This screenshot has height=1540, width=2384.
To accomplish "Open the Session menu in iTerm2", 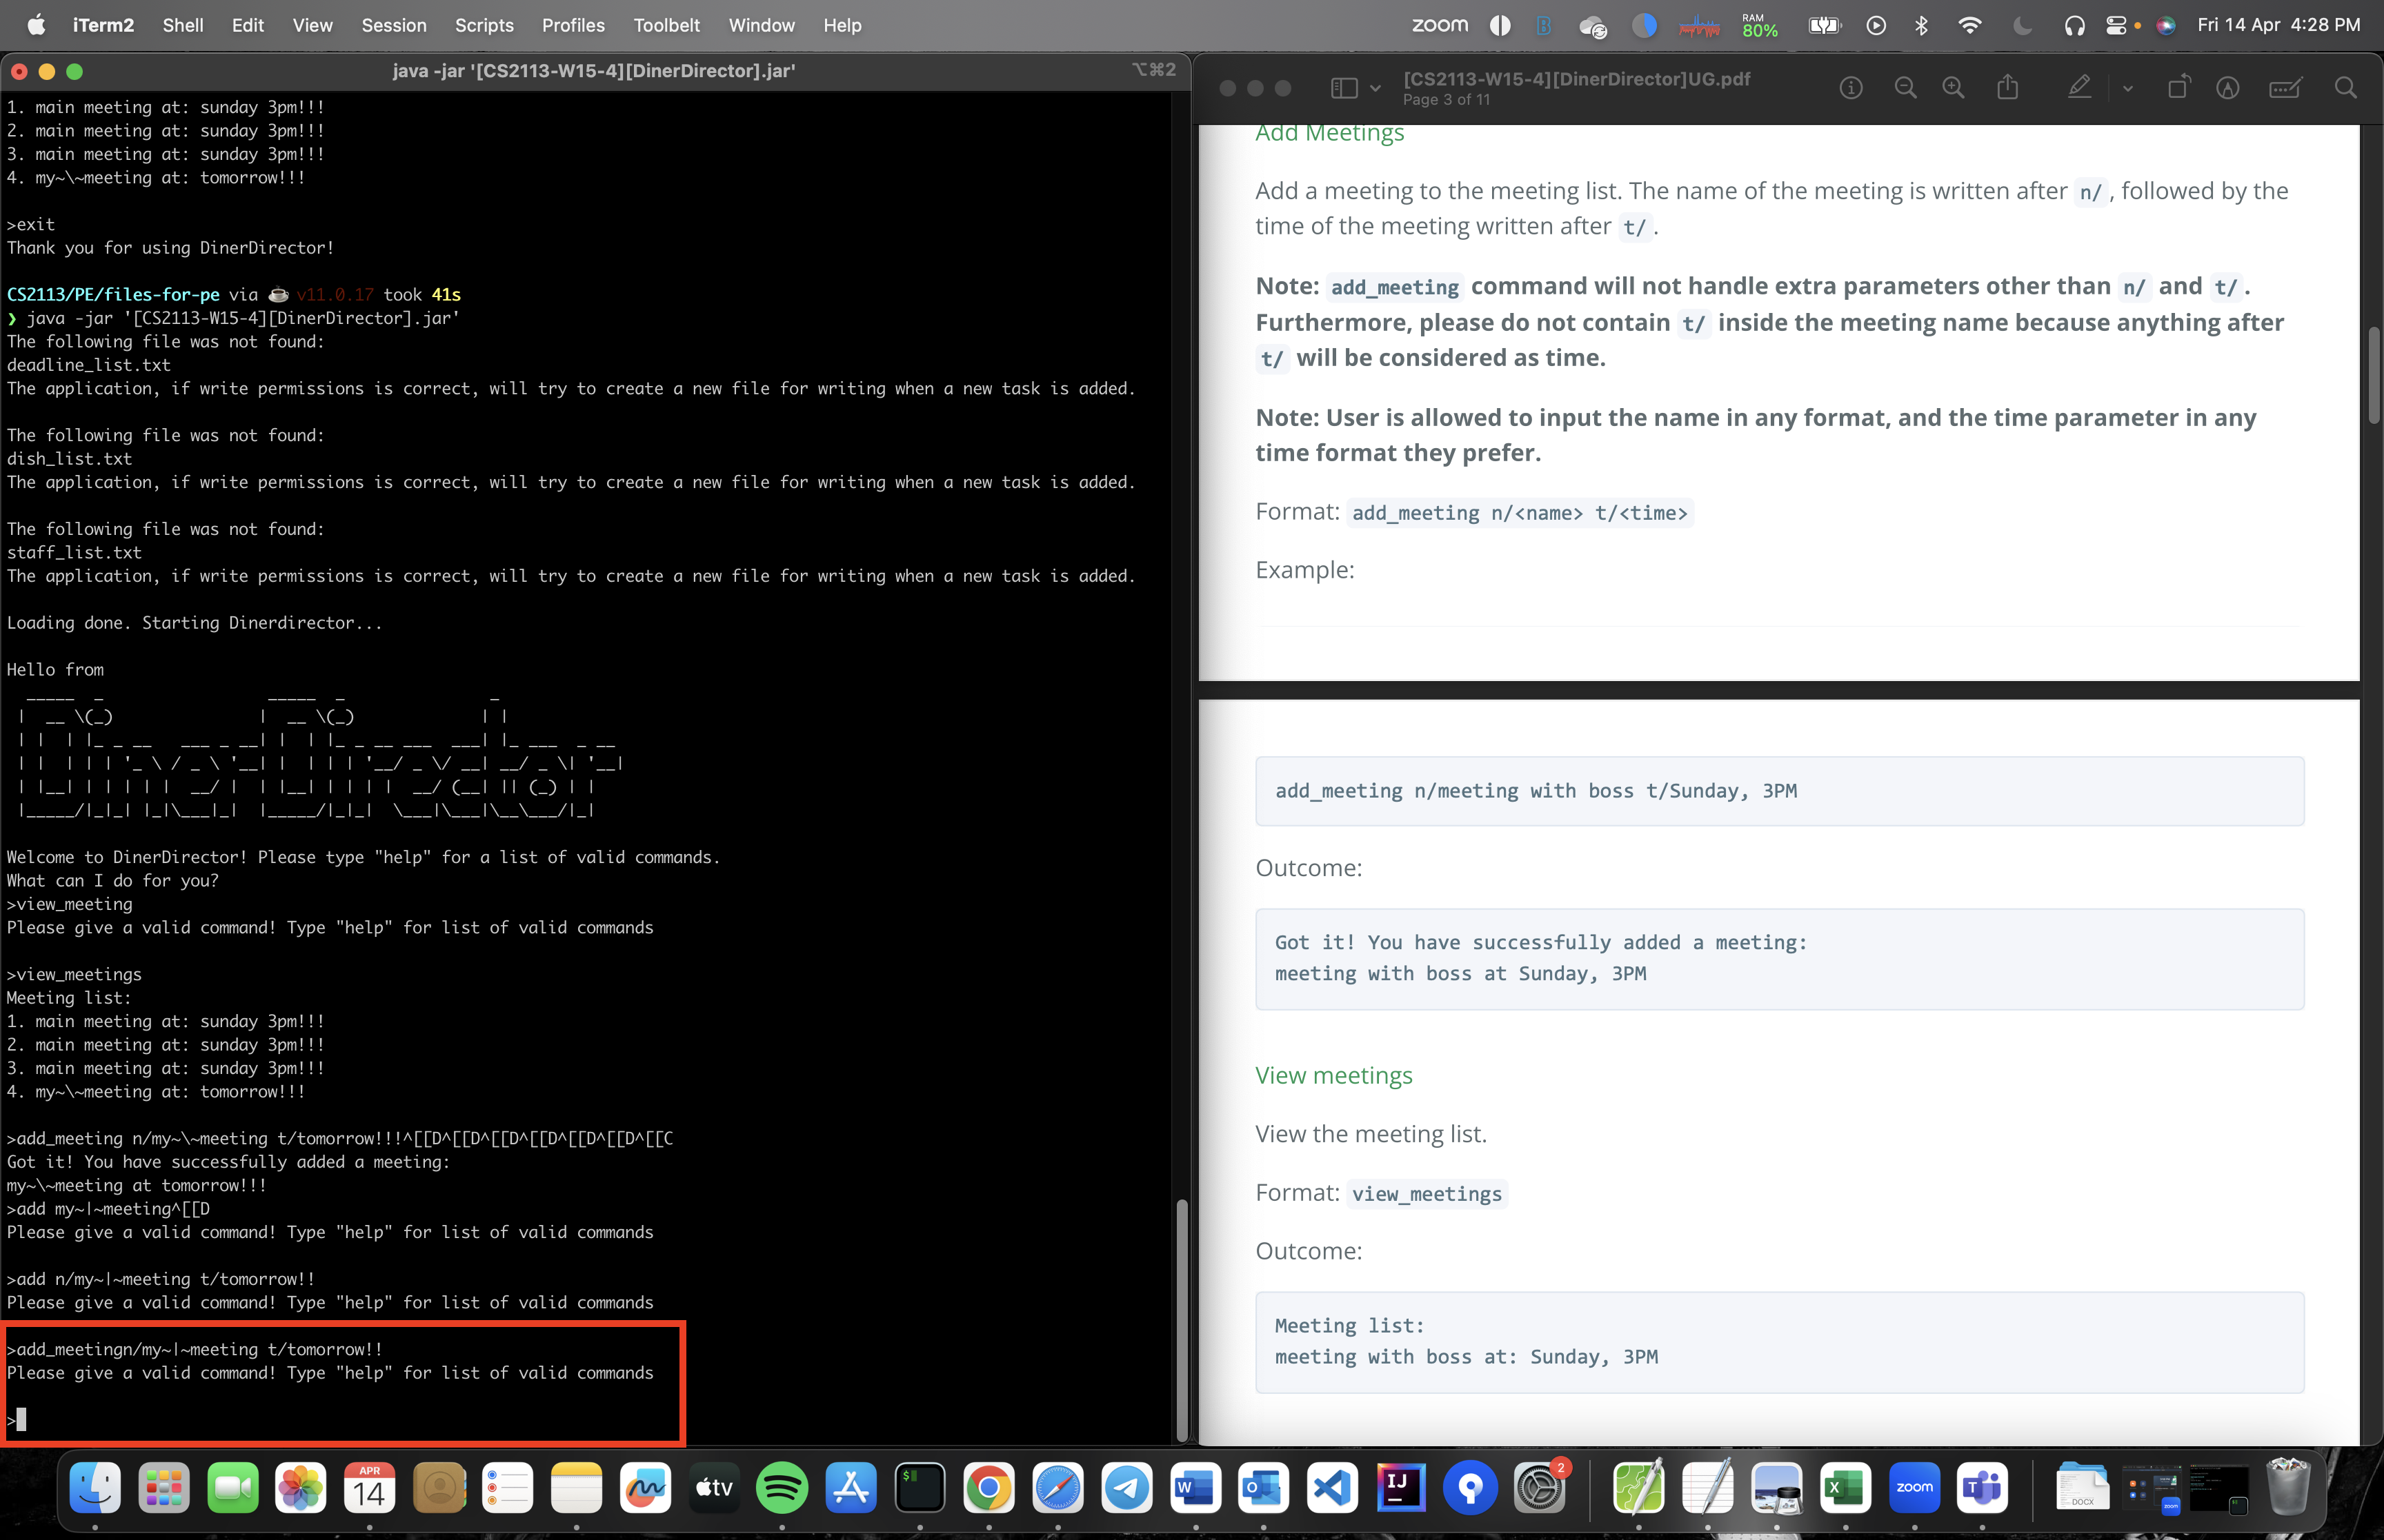I will (x=393, y=25).
